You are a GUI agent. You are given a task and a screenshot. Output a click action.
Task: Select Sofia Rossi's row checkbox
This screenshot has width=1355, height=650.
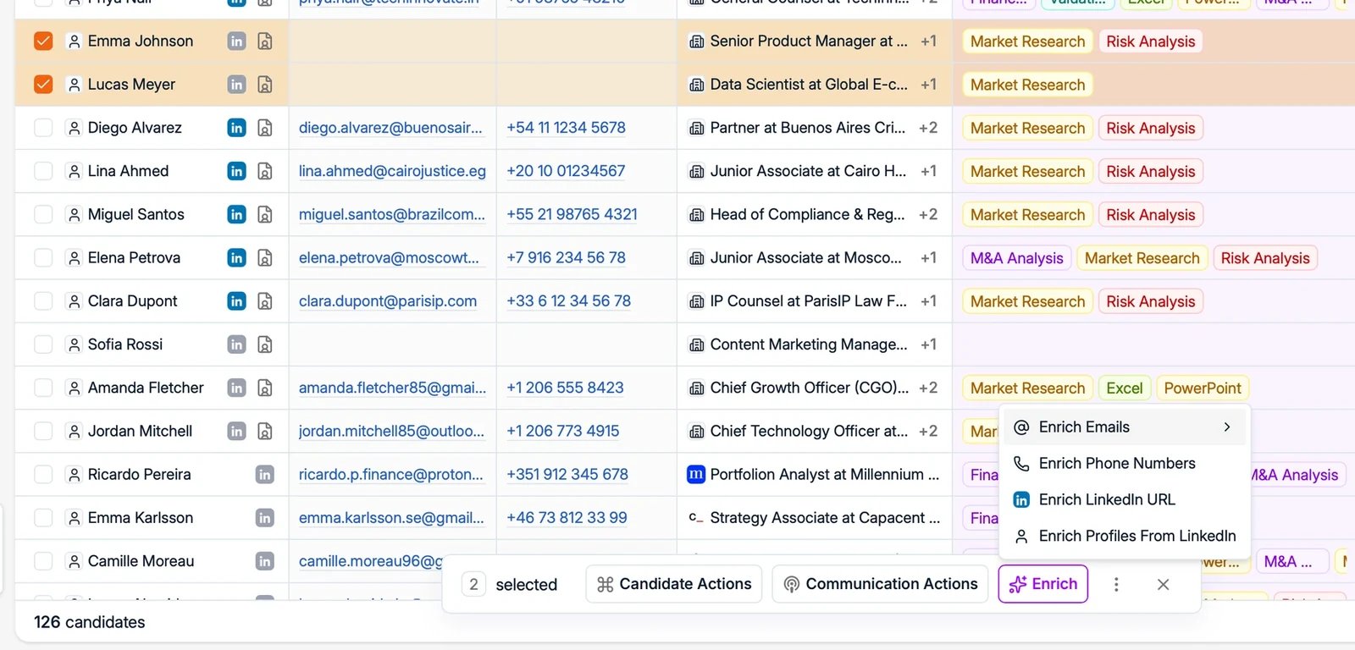point(43,344)
